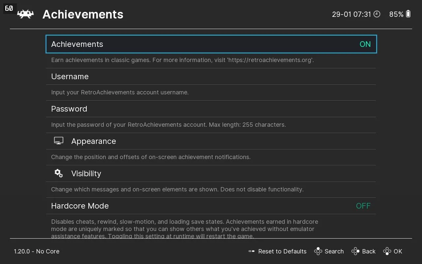
Task: Open the Appearance settings entry
Action: coord(94,141)
